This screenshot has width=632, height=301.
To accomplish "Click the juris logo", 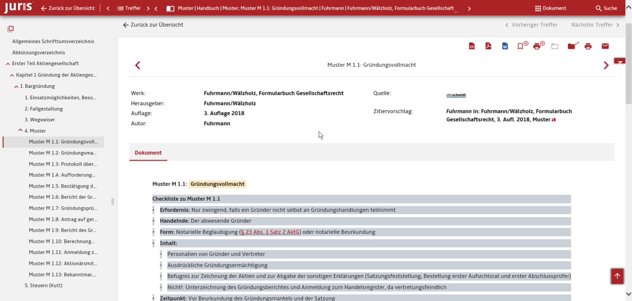I will pyautogui.click(x=18, y=8).
